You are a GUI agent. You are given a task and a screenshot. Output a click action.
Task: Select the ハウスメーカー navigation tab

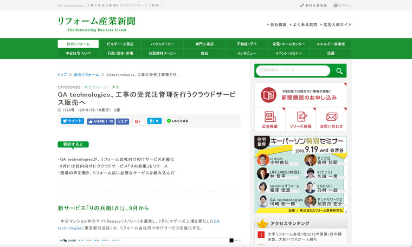(162, 44)
